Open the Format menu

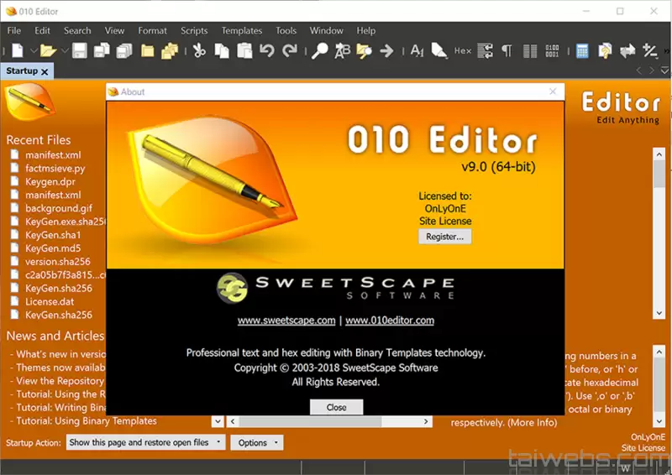152,30
